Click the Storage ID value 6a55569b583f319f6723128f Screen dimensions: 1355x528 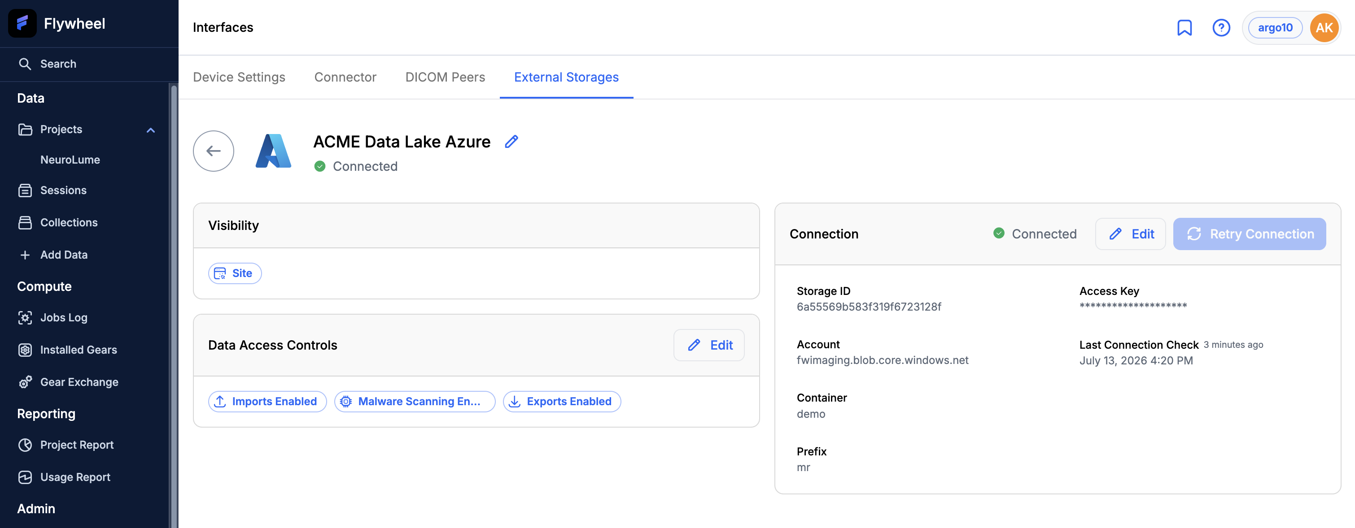[x=869, y=307]
